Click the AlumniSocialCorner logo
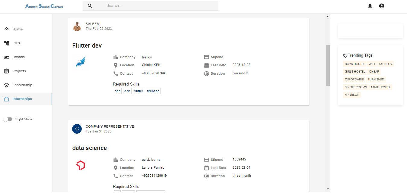The image size is (407, 193). (x=44, y=6)
